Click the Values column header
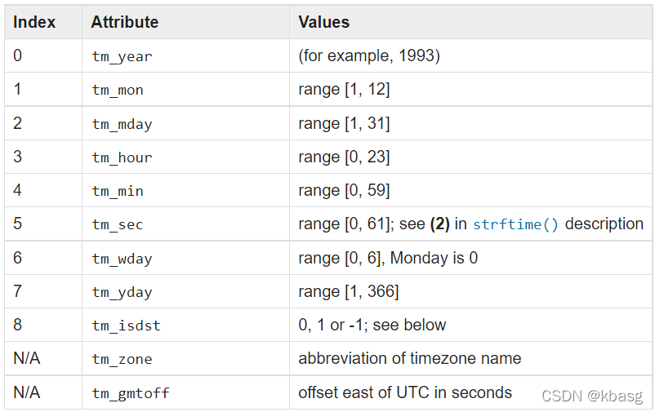This screenshot has width=655, height=412. click(323, 22)
